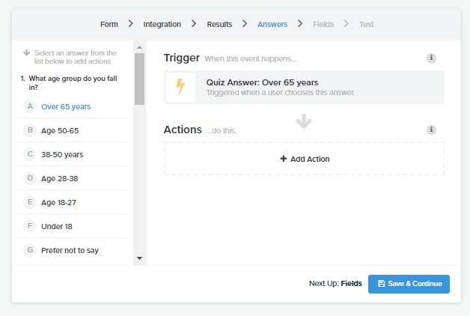
Task: Click the letter A answer badge
Action: point(30,106)
